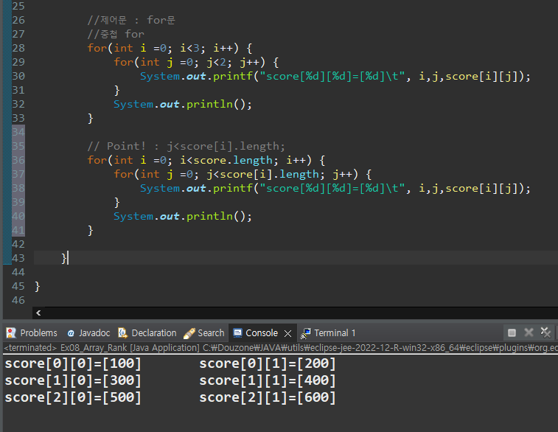Click printf call on line 30

tap(335, 76)
